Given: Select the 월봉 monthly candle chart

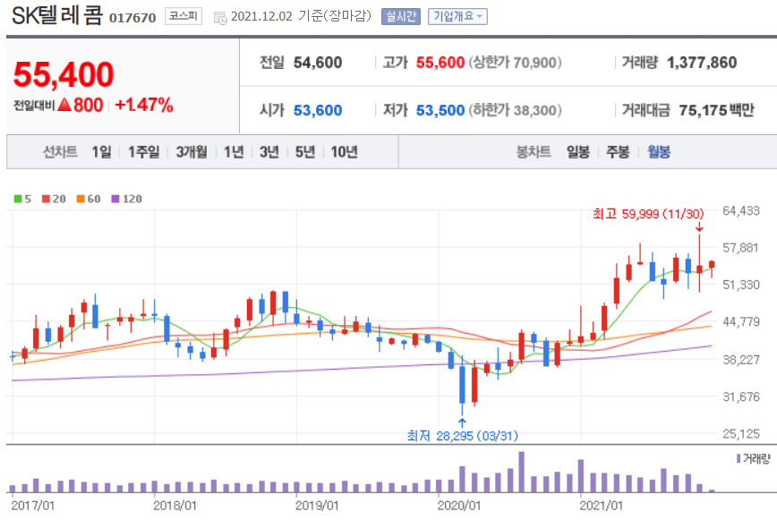Looking at the screenshot, I should [x=659, y=151].
